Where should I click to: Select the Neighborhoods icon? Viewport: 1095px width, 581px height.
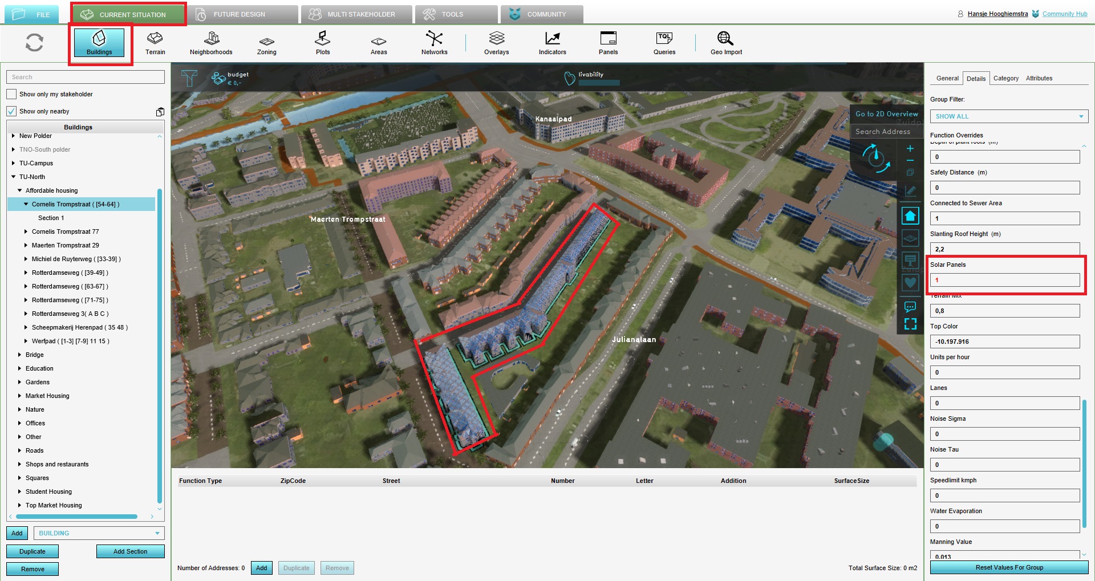(211, 43)
